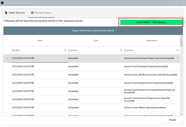Click the Description 'Contains' filter field

[149, 50]
